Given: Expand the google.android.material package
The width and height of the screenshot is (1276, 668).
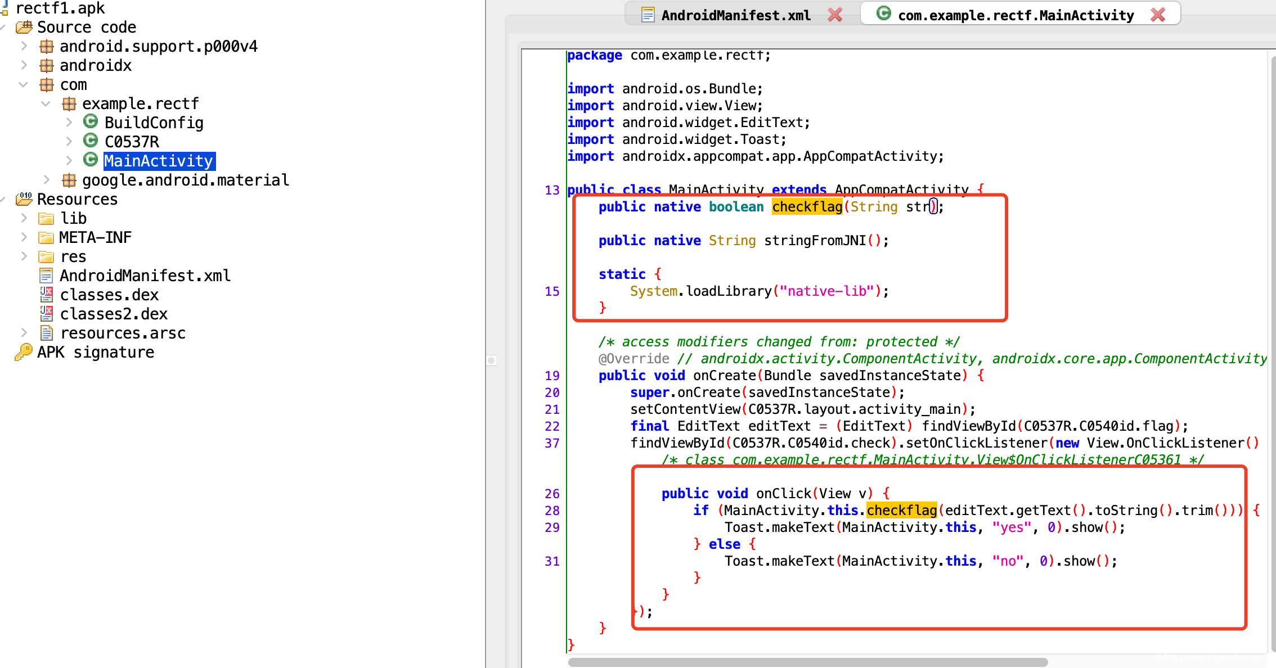Looking at the screenshot, I should click(46, 180).
